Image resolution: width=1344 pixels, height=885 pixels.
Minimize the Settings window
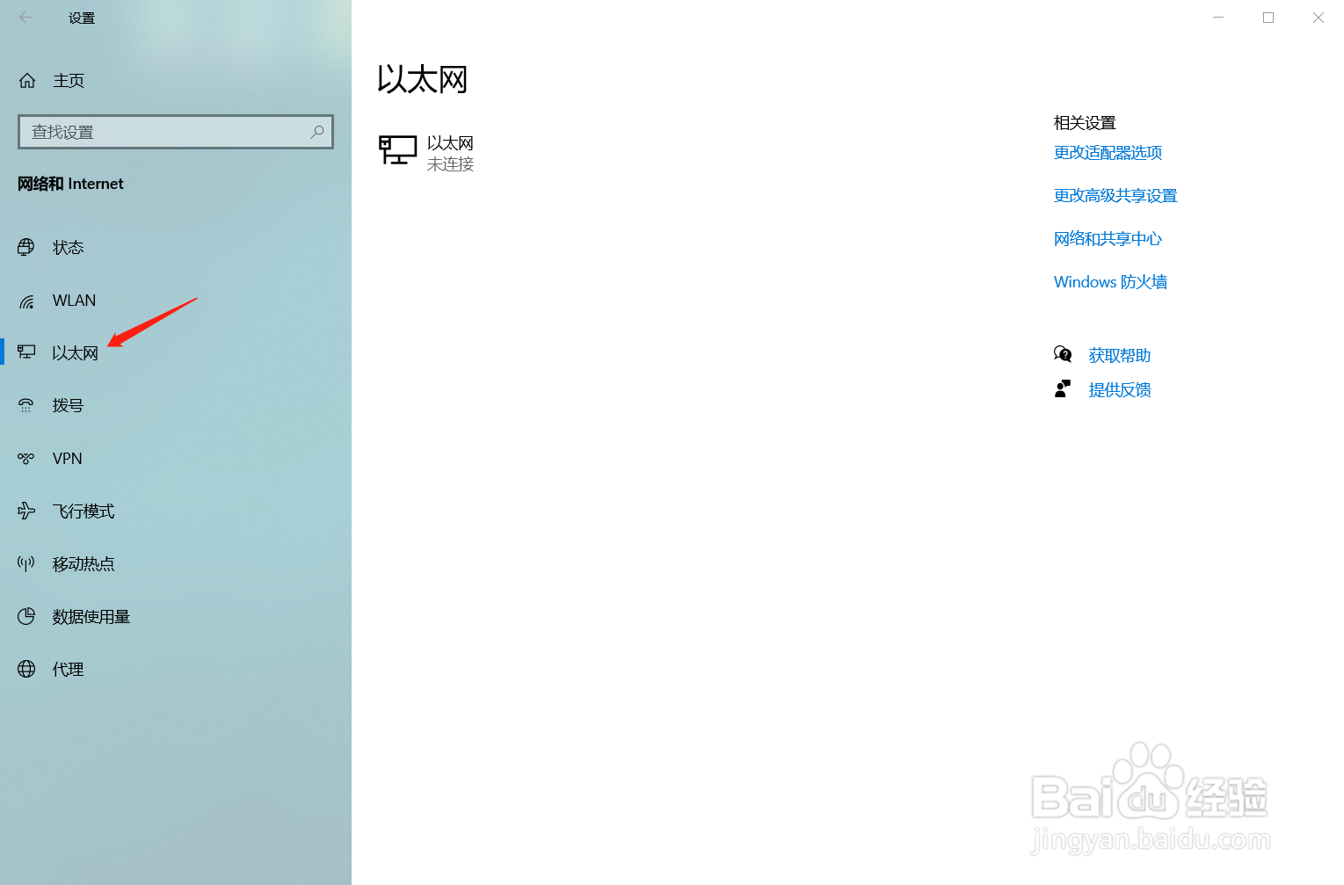coord(1218,18)
